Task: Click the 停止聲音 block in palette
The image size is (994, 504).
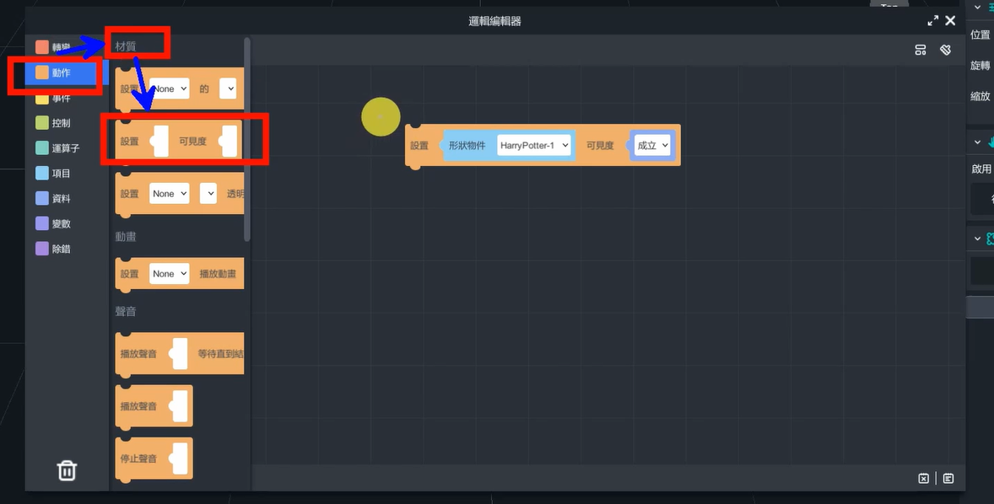Action: (x=138, y=458)
